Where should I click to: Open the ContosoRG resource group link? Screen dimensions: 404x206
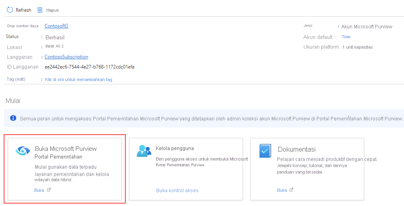[56, 26]
